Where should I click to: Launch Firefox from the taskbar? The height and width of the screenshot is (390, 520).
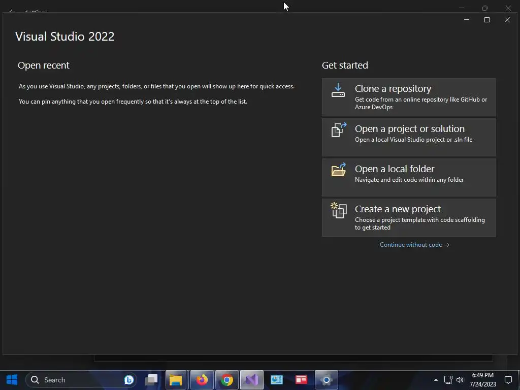click(202, 380)
